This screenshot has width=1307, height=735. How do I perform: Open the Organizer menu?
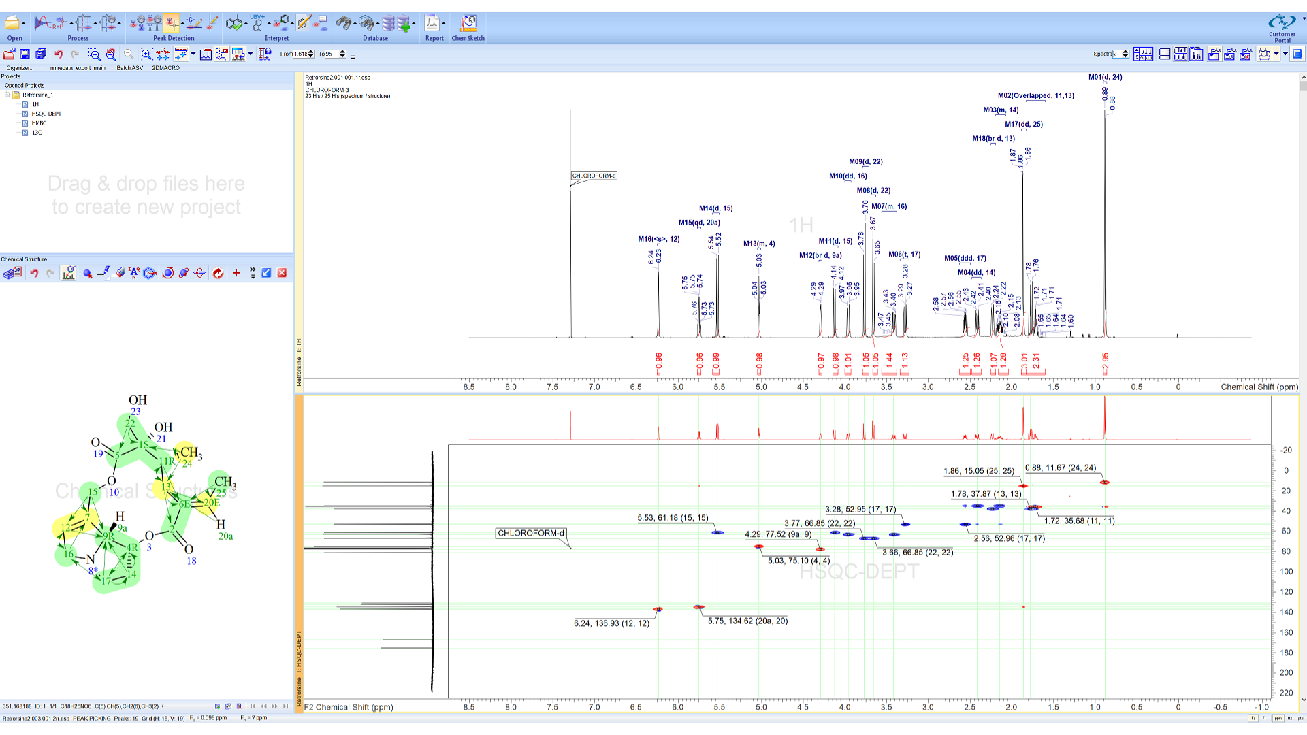pos(19,67)
